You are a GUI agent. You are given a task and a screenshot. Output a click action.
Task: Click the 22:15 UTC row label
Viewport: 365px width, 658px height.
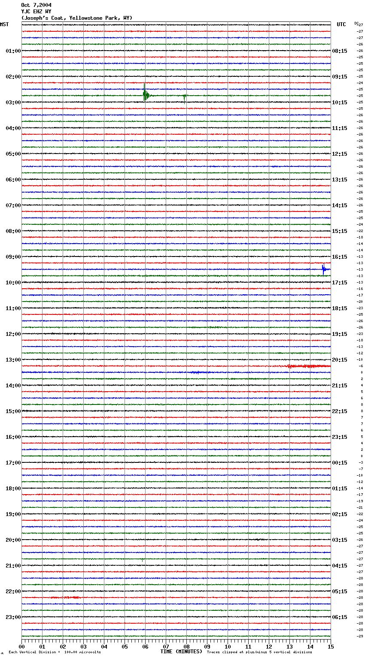pos(340,411)
